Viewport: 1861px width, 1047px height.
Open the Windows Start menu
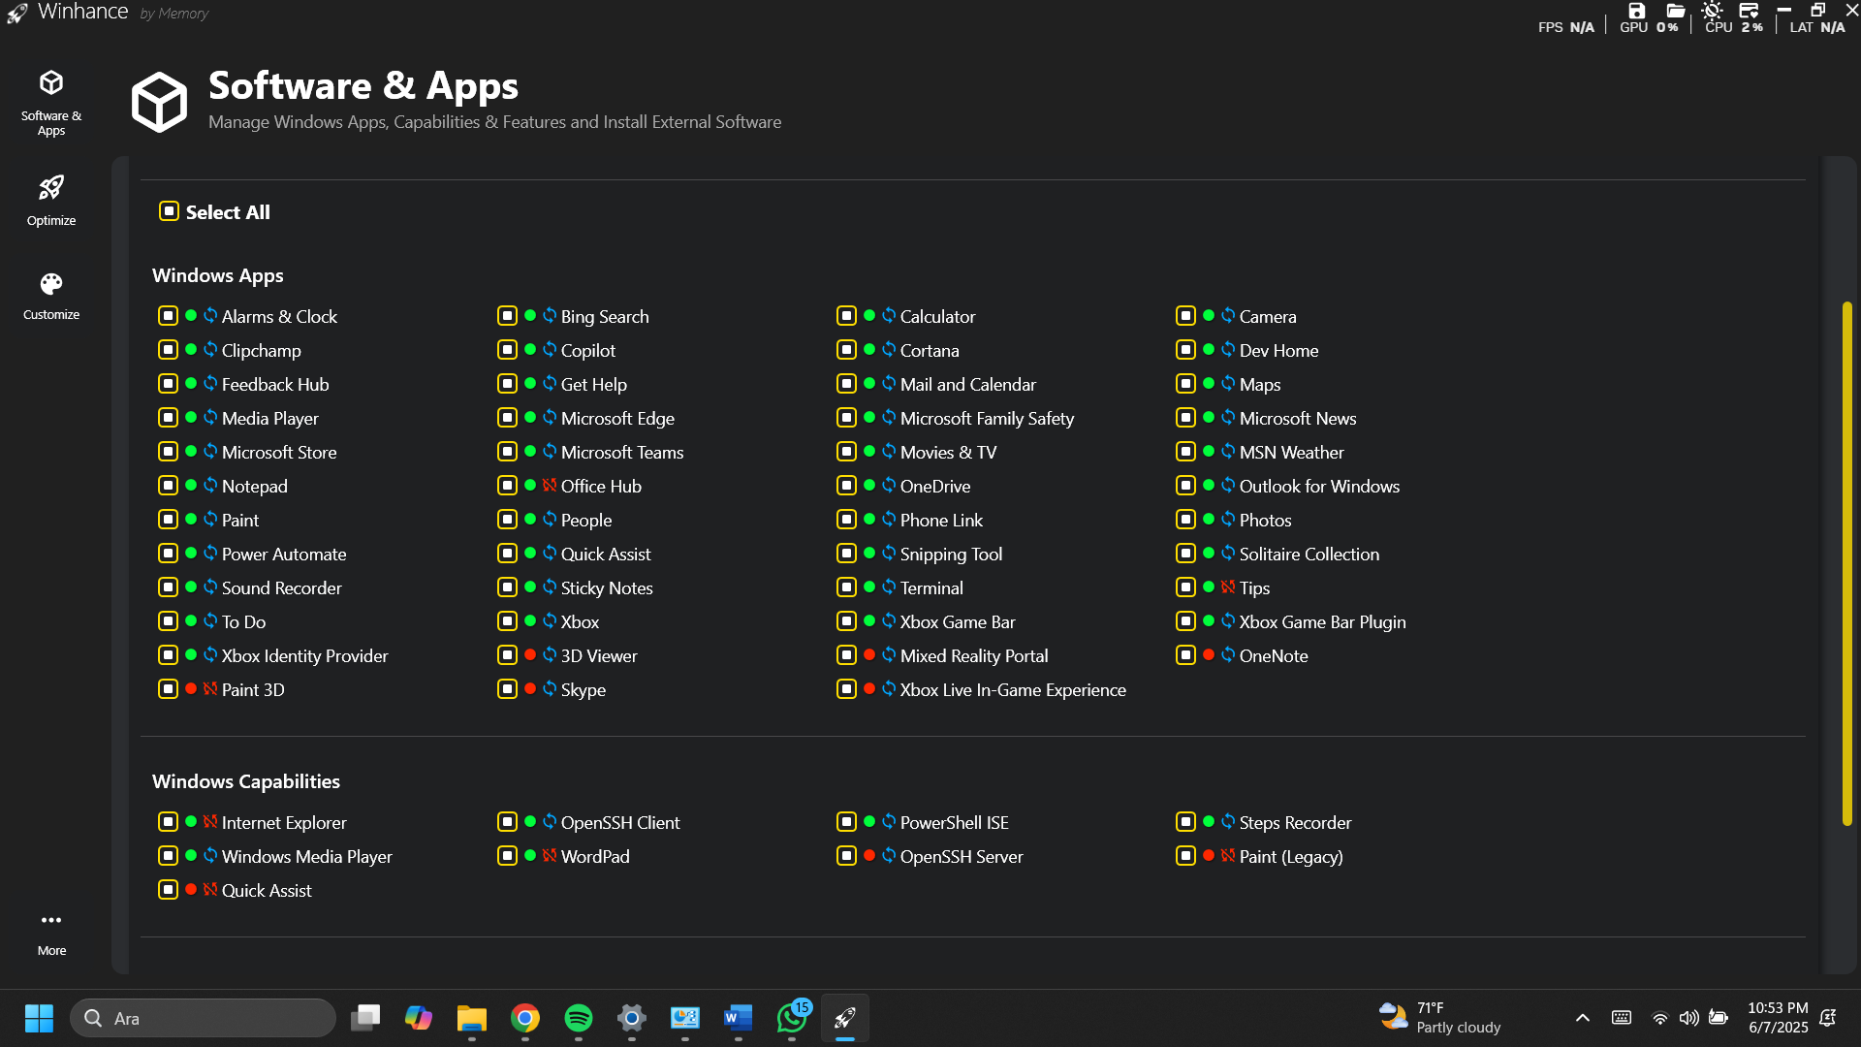[x=39, y=1018]
